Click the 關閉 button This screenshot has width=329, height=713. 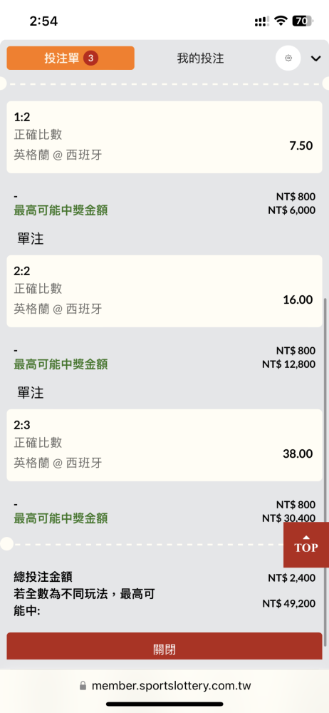pos(164,648)
